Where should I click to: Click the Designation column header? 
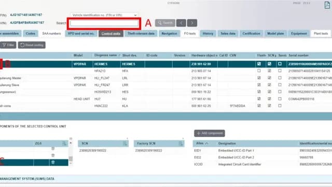tap(227, 143)
